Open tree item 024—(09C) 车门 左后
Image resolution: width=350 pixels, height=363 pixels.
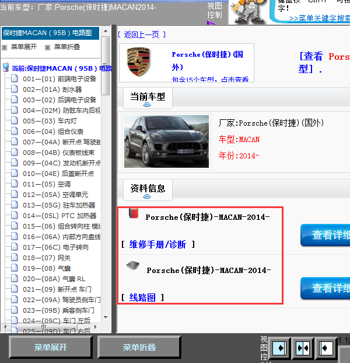[x=57, y=321]
